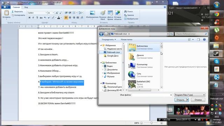Open the address bar history dropdown
224x126 pixels.
click(x=168, y=34)
